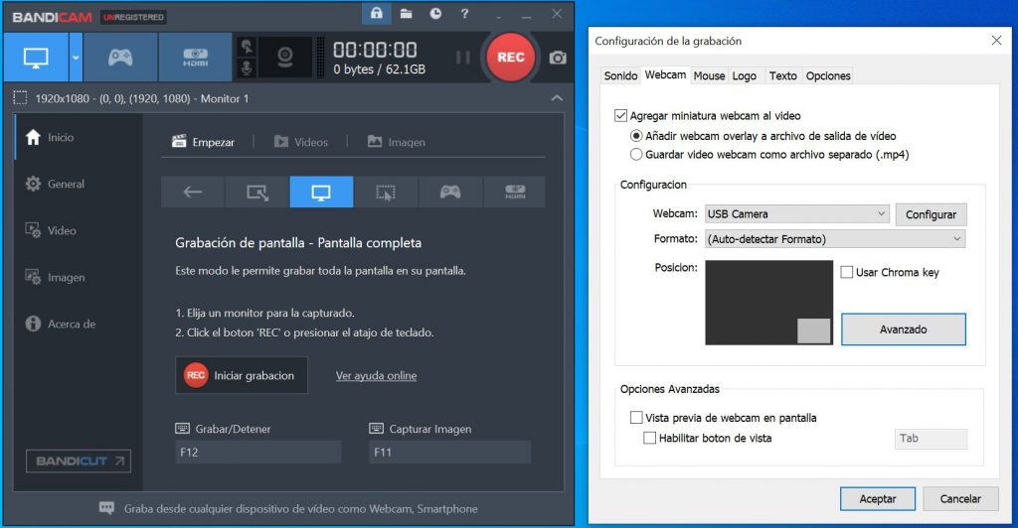
Task: Start recording with red REC button
Action: 510,57
